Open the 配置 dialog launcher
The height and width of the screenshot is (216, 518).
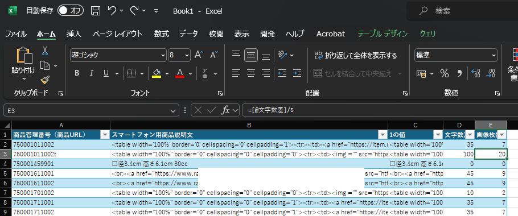point(405,94)
